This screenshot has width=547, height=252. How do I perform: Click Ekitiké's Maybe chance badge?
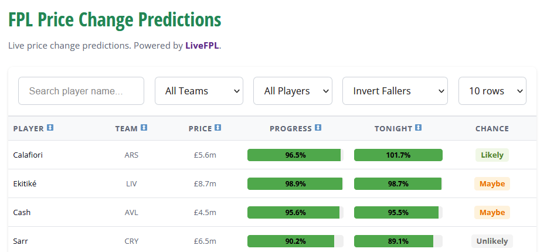[492, 183]
